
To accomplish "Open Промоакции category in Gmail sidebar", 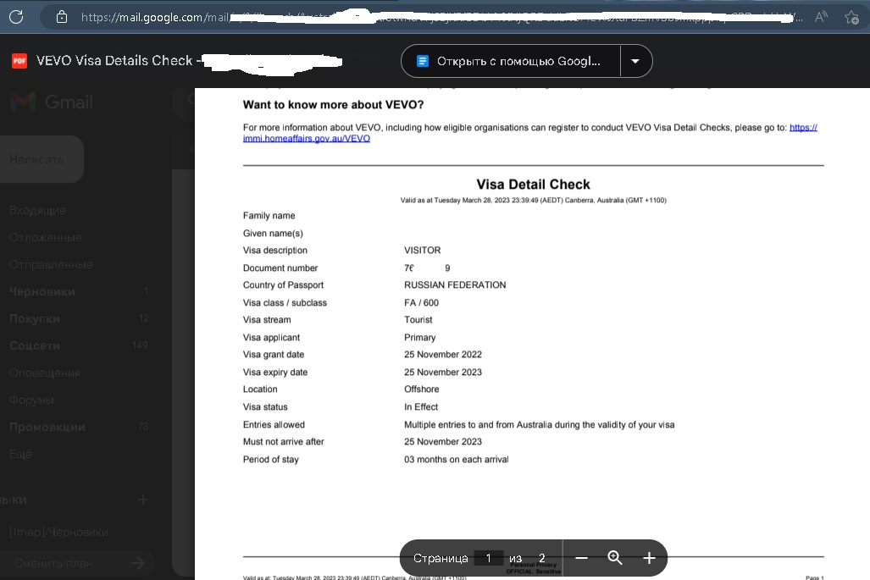I will (x=47, y=427).
